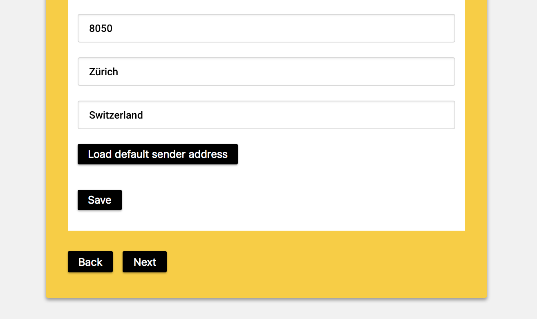This screenshot has width=537, height=319.
Task: Focus the country field showing Switzerland
Action: coord(266,115)
